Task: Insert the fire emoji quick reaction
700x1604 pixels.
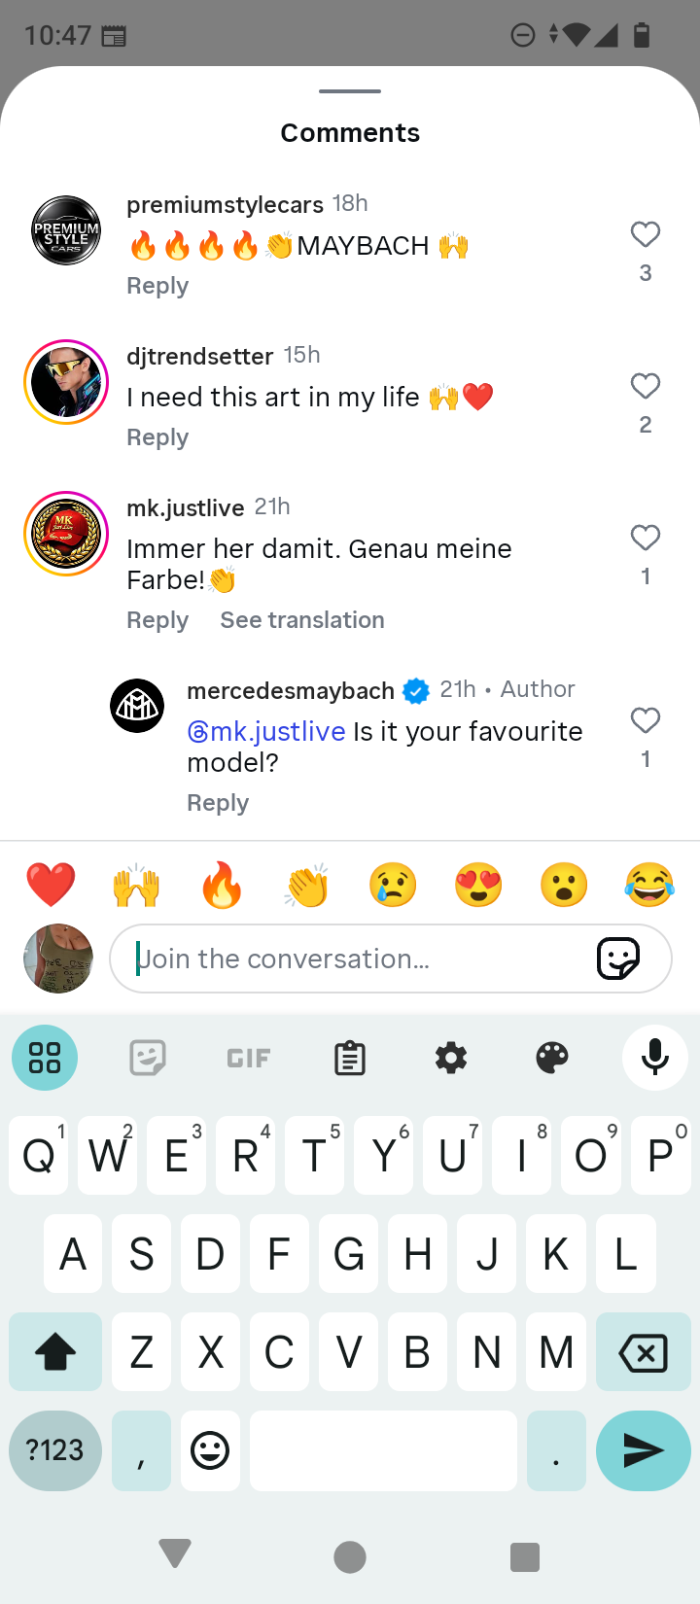Action: [x=222, y=886]
